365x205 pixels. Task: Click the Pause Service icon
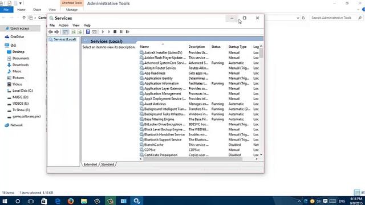pos(121,32)
